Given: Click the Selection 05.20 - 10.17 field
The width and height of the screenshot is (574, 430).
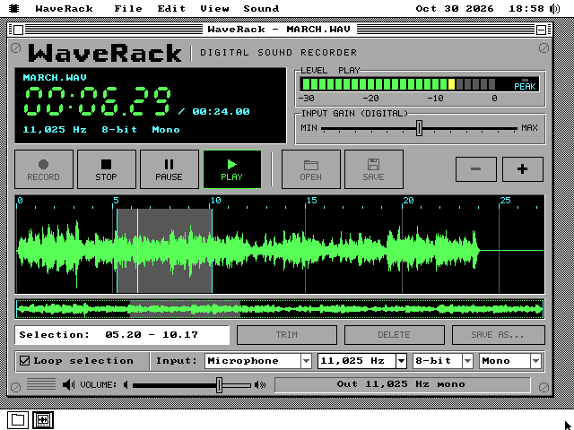Looking at the screenshot, I should click(122, 335).
